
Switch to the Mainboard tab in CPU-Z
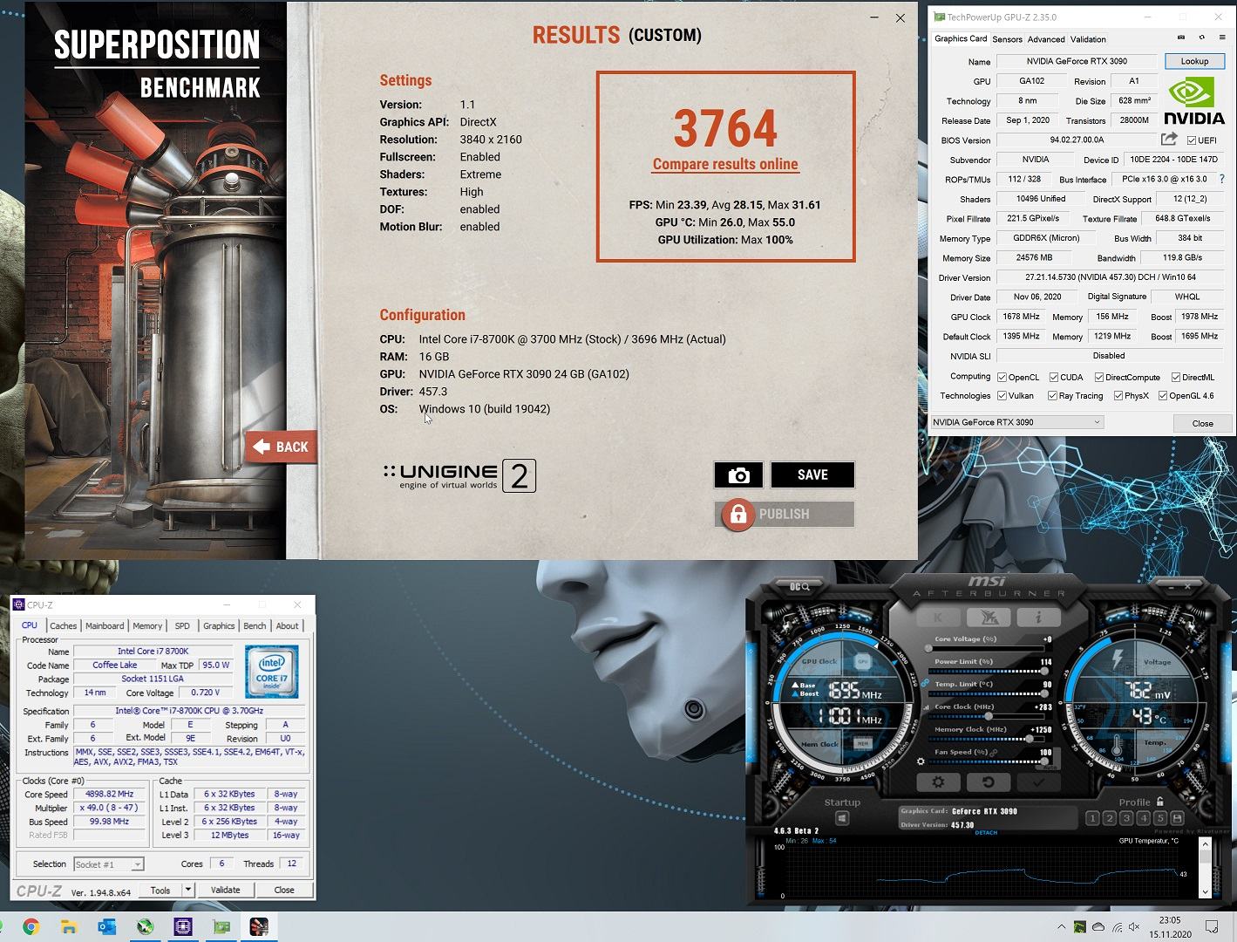coord(105,625)
